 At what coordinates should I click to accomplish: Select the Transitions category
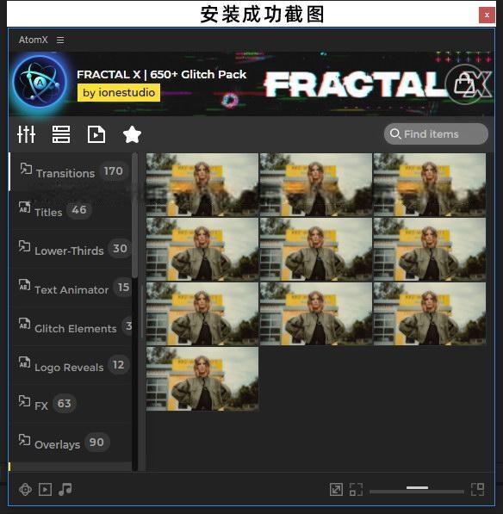tap(71, 172)
